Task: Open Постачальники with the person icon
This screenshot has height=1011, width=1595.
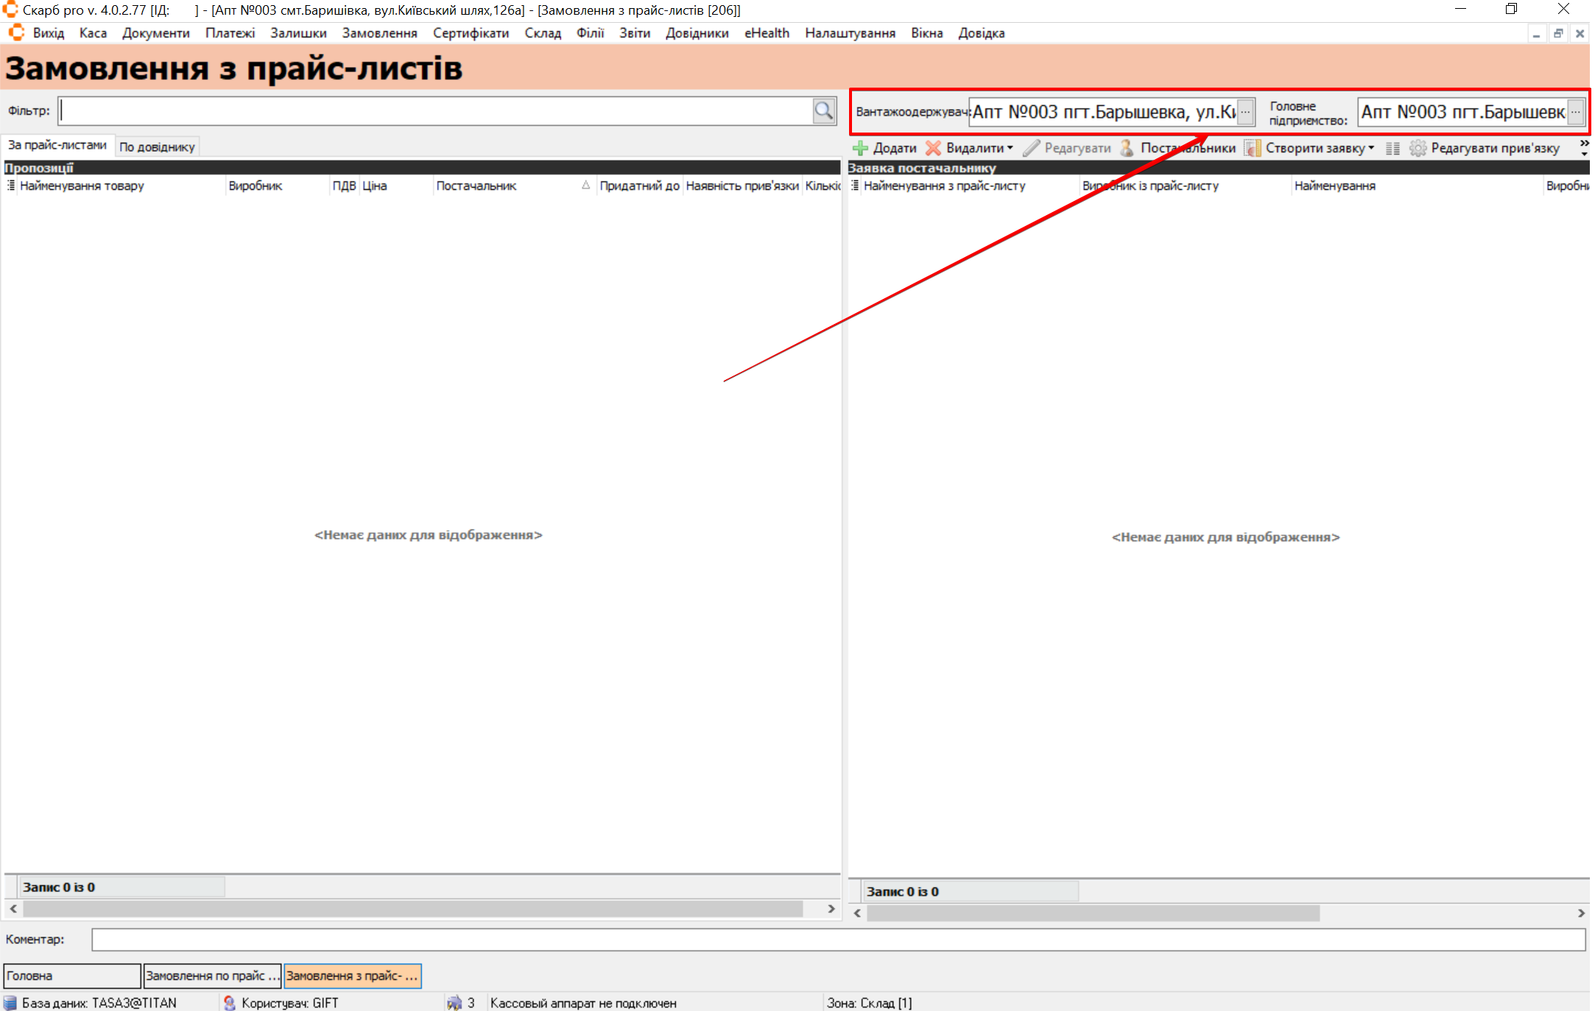Action: point(1127,148)
